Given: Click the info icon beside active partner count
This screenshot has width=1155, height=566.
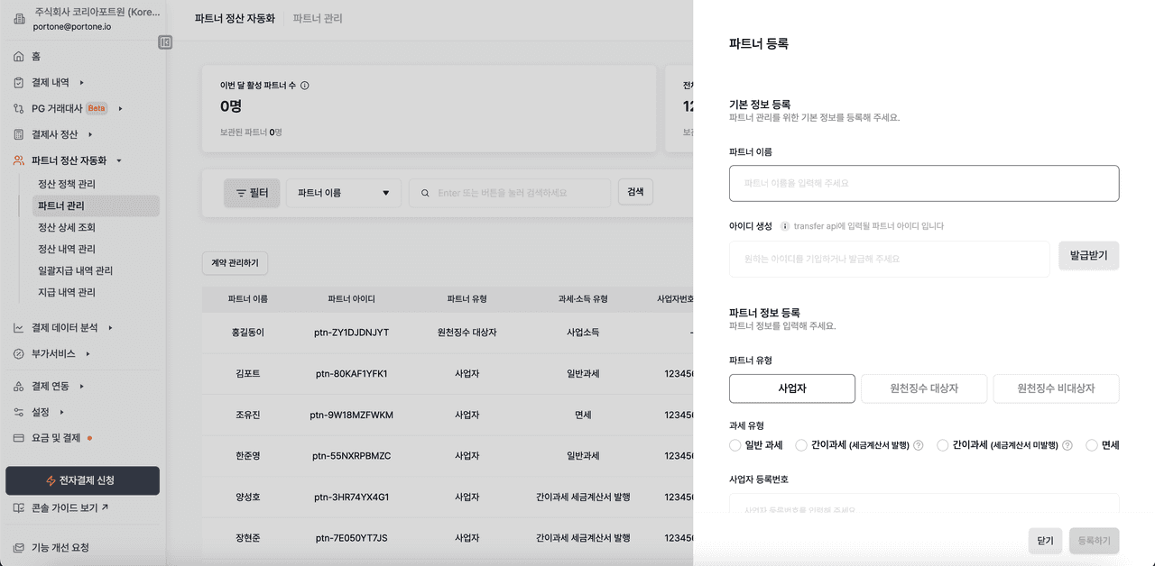Looking at the screenshot, I should point(304,86).
